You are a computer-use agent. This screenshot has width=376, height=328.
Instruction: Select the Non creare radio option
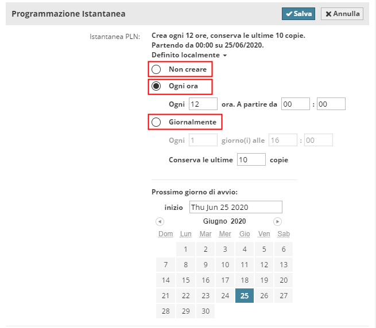(156, 69)
